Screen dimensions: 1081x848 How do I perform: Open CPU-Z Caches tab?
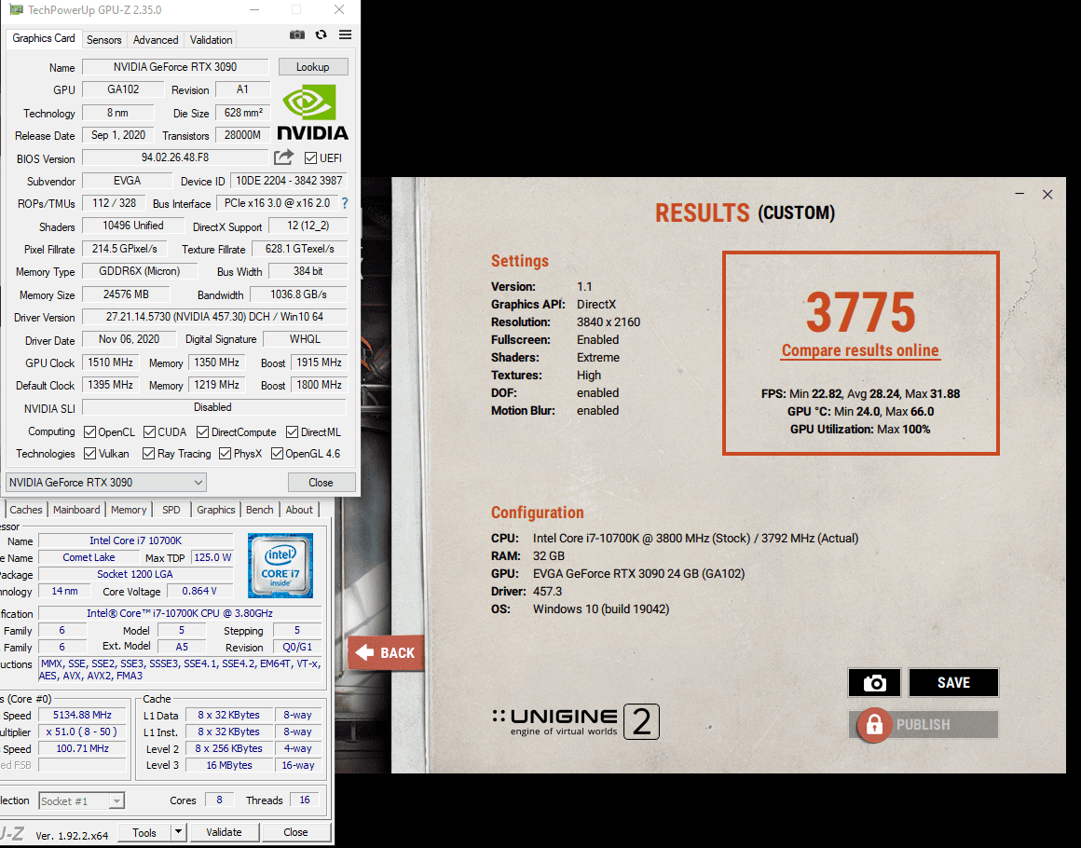tap(26, 510)
